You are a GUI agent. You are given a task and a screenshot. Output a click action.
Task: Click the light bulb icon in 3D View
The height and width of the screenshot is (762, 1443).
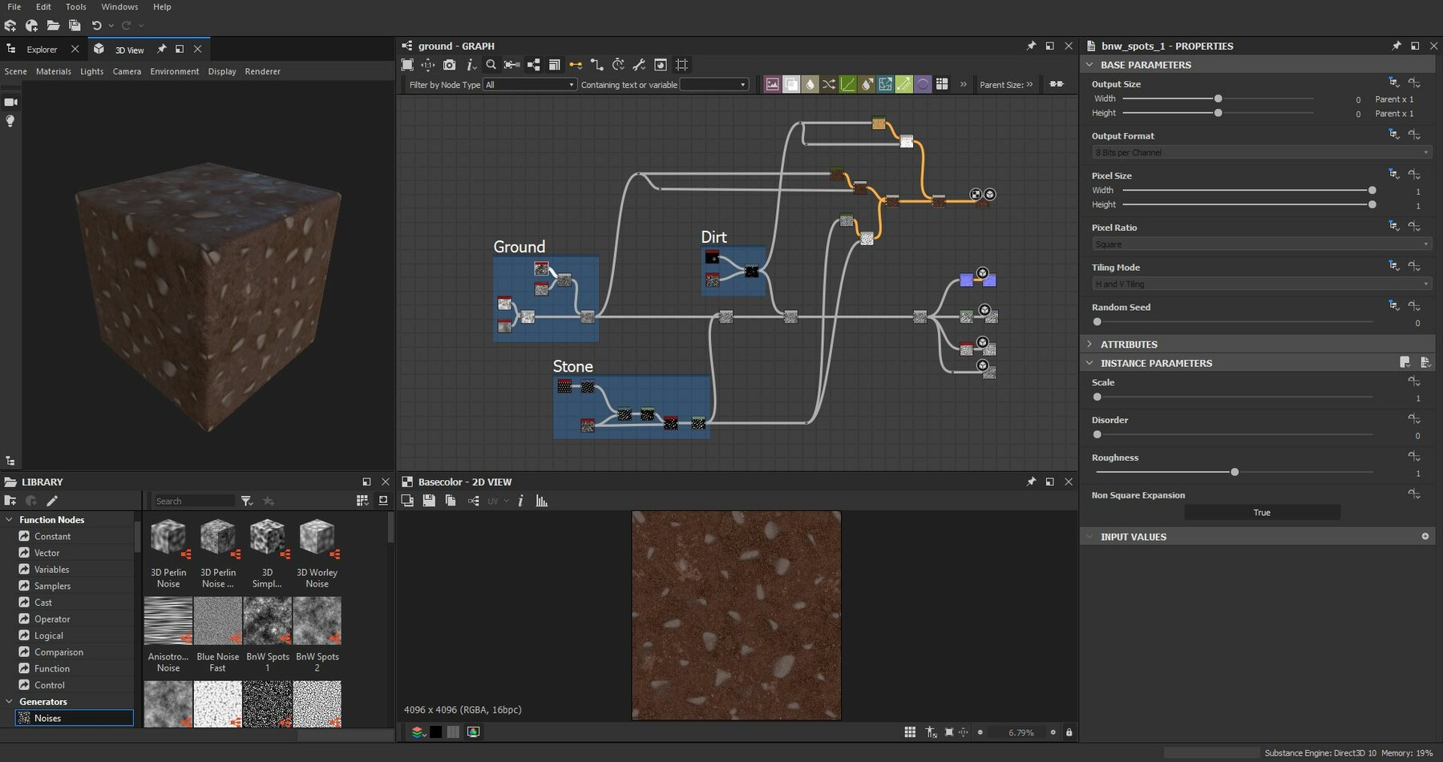point(10,121)
